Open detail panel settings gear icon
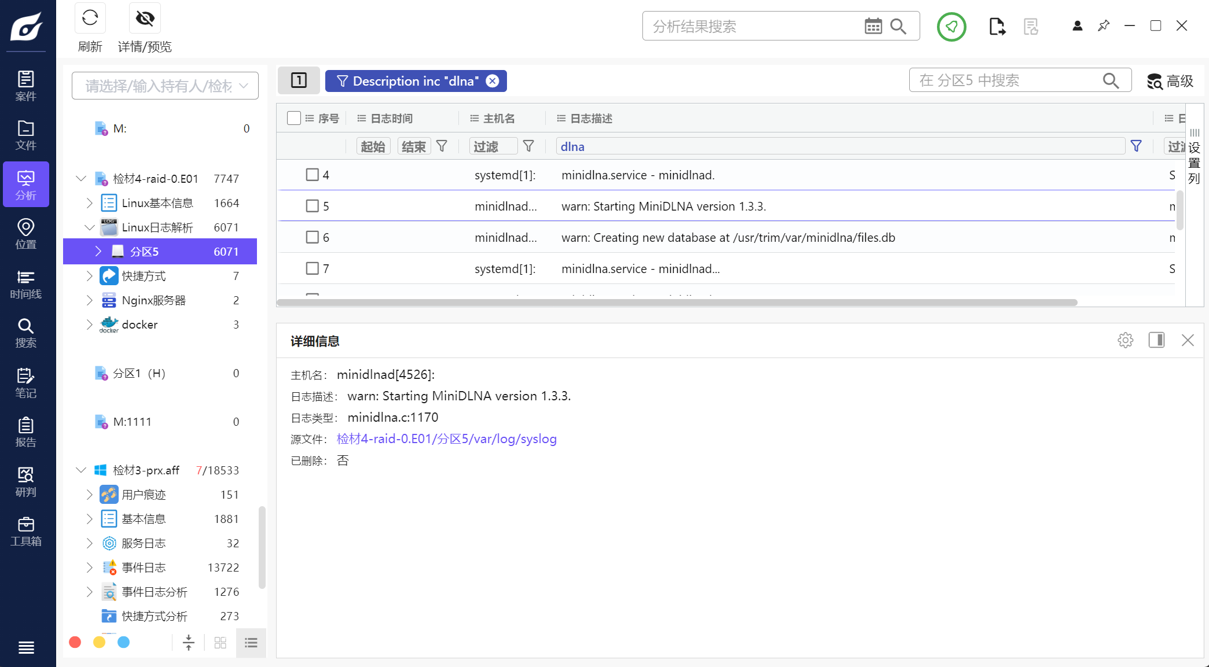Image resolution: width=1209 pixels, height=667 pixels. (1125, 340)
